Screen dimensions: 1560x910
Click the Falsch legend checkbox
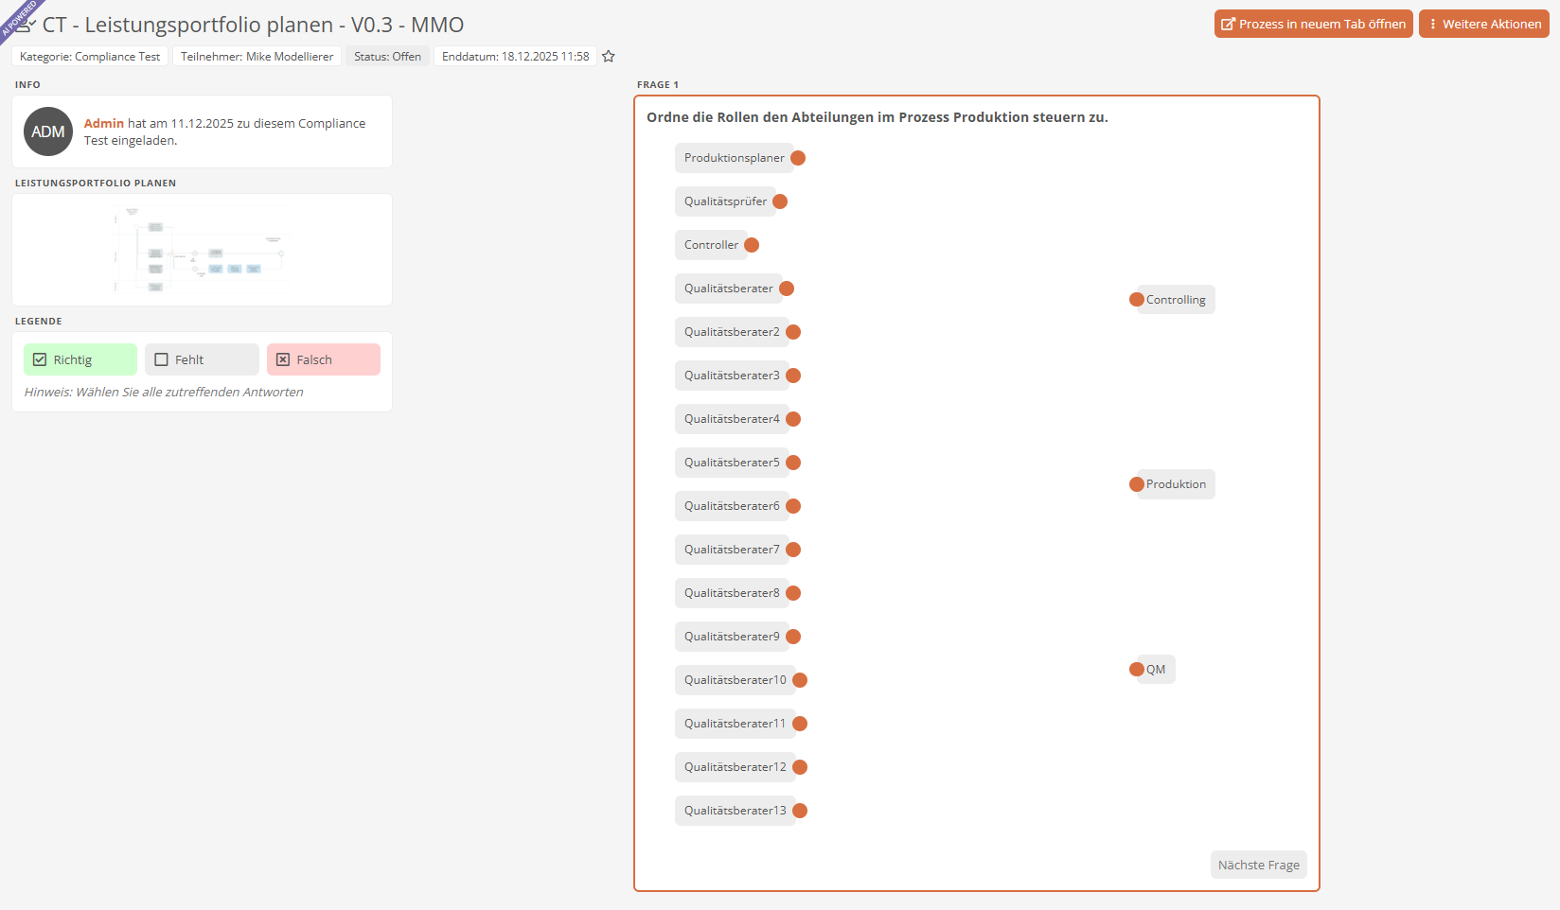(x=283, y=359)
